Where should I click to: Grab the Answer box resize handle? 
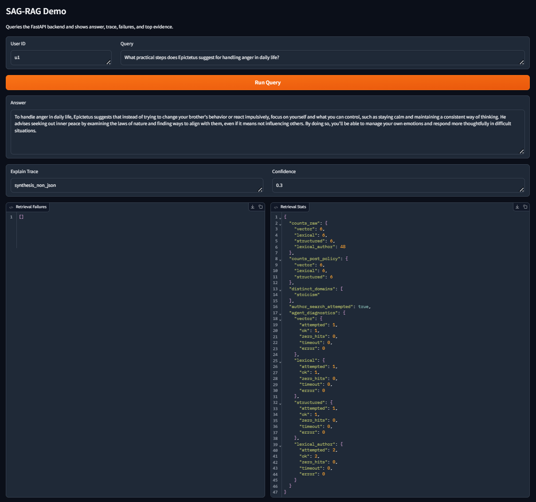click(x=522, y=152)
